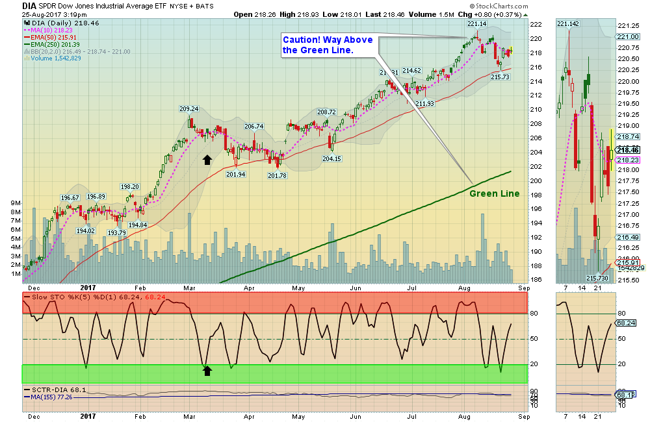
Task: Click the 221.00 upper band tag
Action: click(x=628, y=37)
